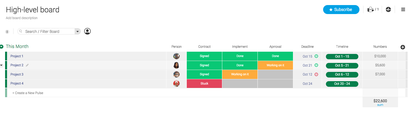Toggle board info collapse button
This screenshot has height=116, width=411.
pyautogui.click(x=7, y=32)
